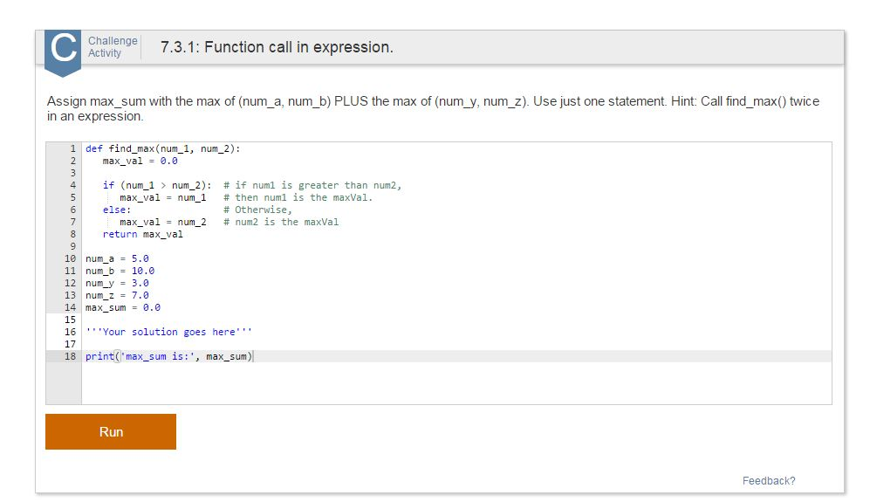Click the 'max_sum = 0.0' assignment
Image resolution: width=870 pixels, height=502 pixels.
click(x=123, y=307)
